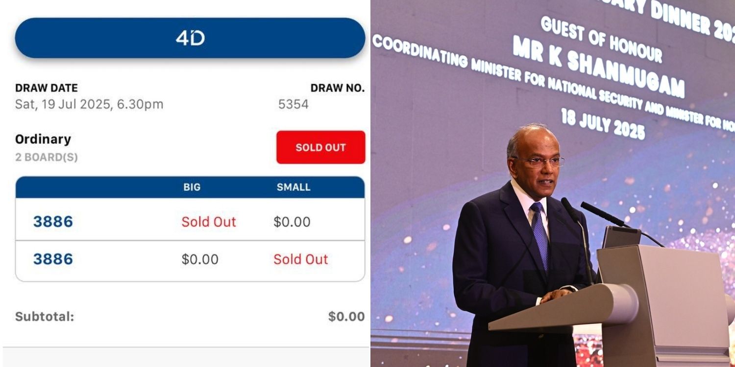Click Sold Out text in first board row

tap(209, 222)
